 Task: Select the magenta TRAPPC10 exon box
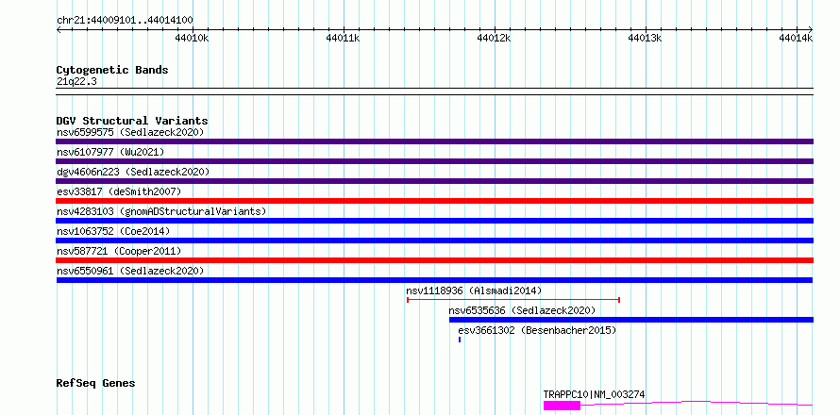562,406
